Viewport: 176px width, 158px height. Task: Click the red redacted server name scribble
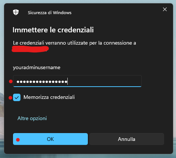(30, 49)
